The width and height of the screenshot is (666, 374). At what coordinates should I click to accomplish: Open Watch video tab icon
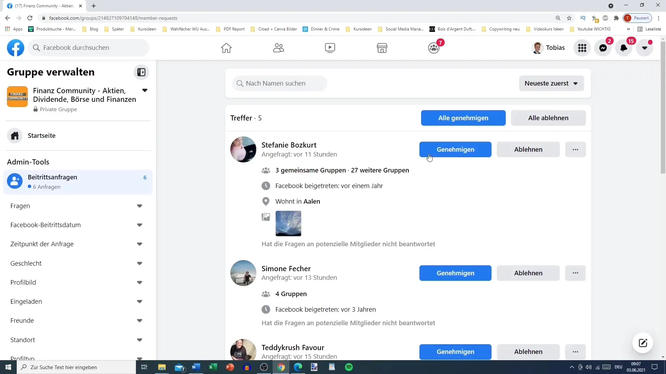[330, 48]
